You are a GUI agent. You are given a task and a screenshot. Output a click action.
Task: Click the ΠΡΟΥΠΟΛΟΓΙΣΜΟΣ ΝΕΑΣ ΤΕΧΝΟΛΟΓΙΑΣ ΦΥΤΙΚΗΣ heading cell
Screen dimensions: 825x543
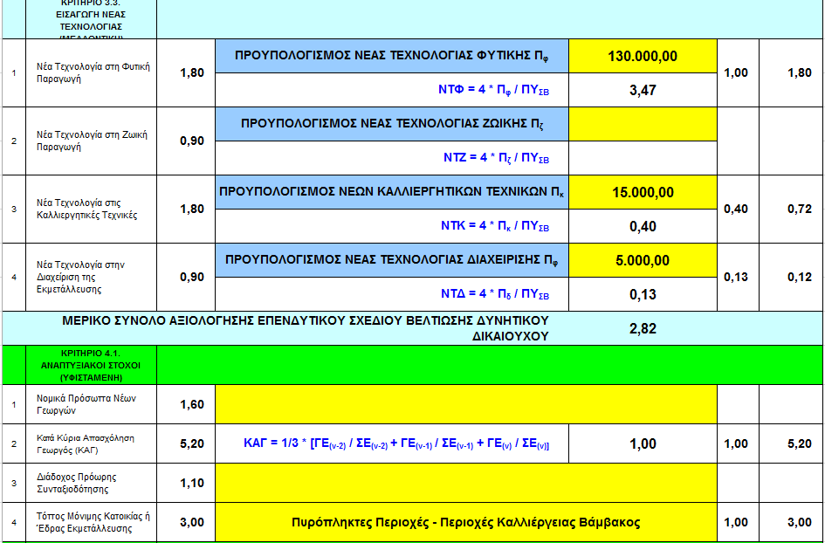[x=392, y=56]
